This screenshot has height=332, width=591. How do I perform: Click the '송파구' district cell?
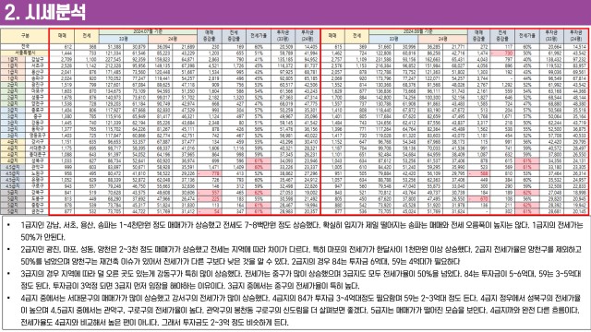point(37,78)
